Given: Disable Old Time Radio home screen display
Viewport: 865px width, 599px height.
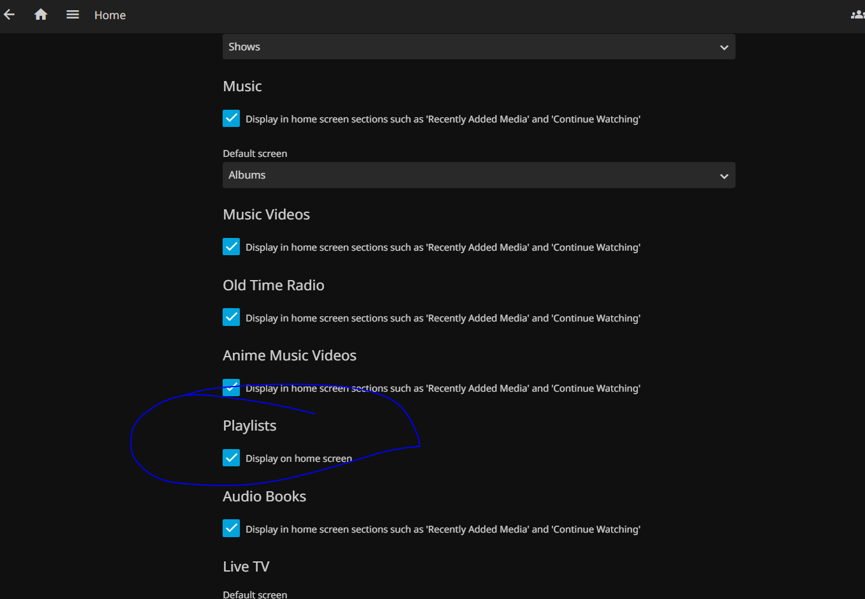Looking at the screenshot, I should [x=232, y=318].
